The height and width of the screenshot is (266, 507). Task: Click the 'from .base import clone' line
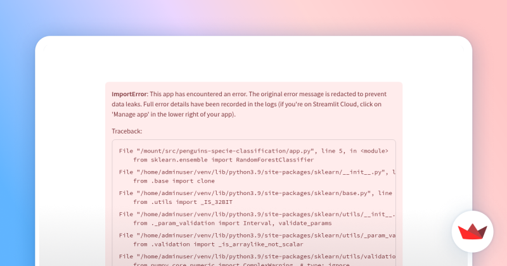point(174,181)
